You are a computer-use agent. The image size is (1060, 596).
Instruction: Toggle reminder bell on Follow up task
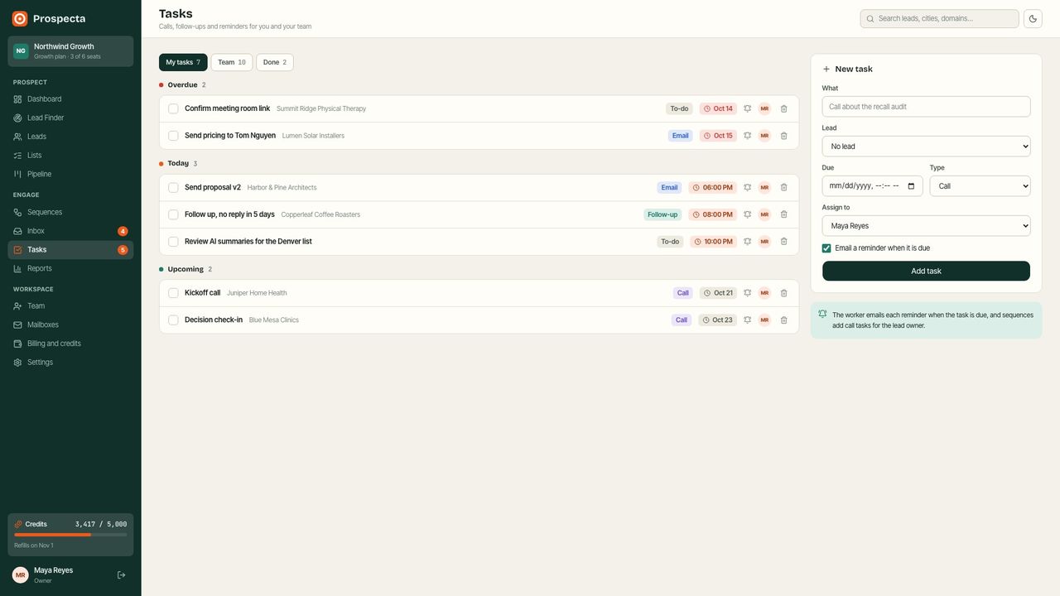click(747, 214)
